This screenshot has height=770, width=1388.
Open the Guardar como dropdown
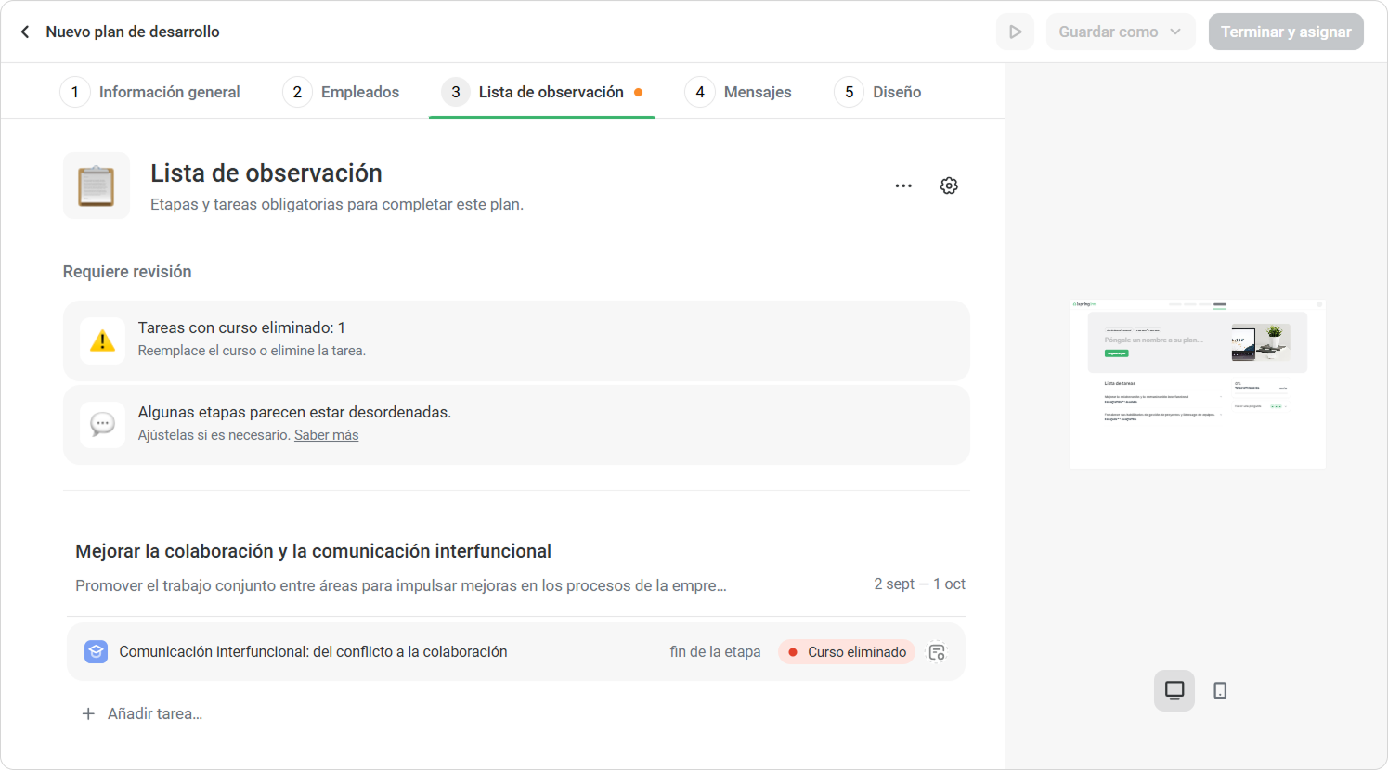click(1121, 32)
